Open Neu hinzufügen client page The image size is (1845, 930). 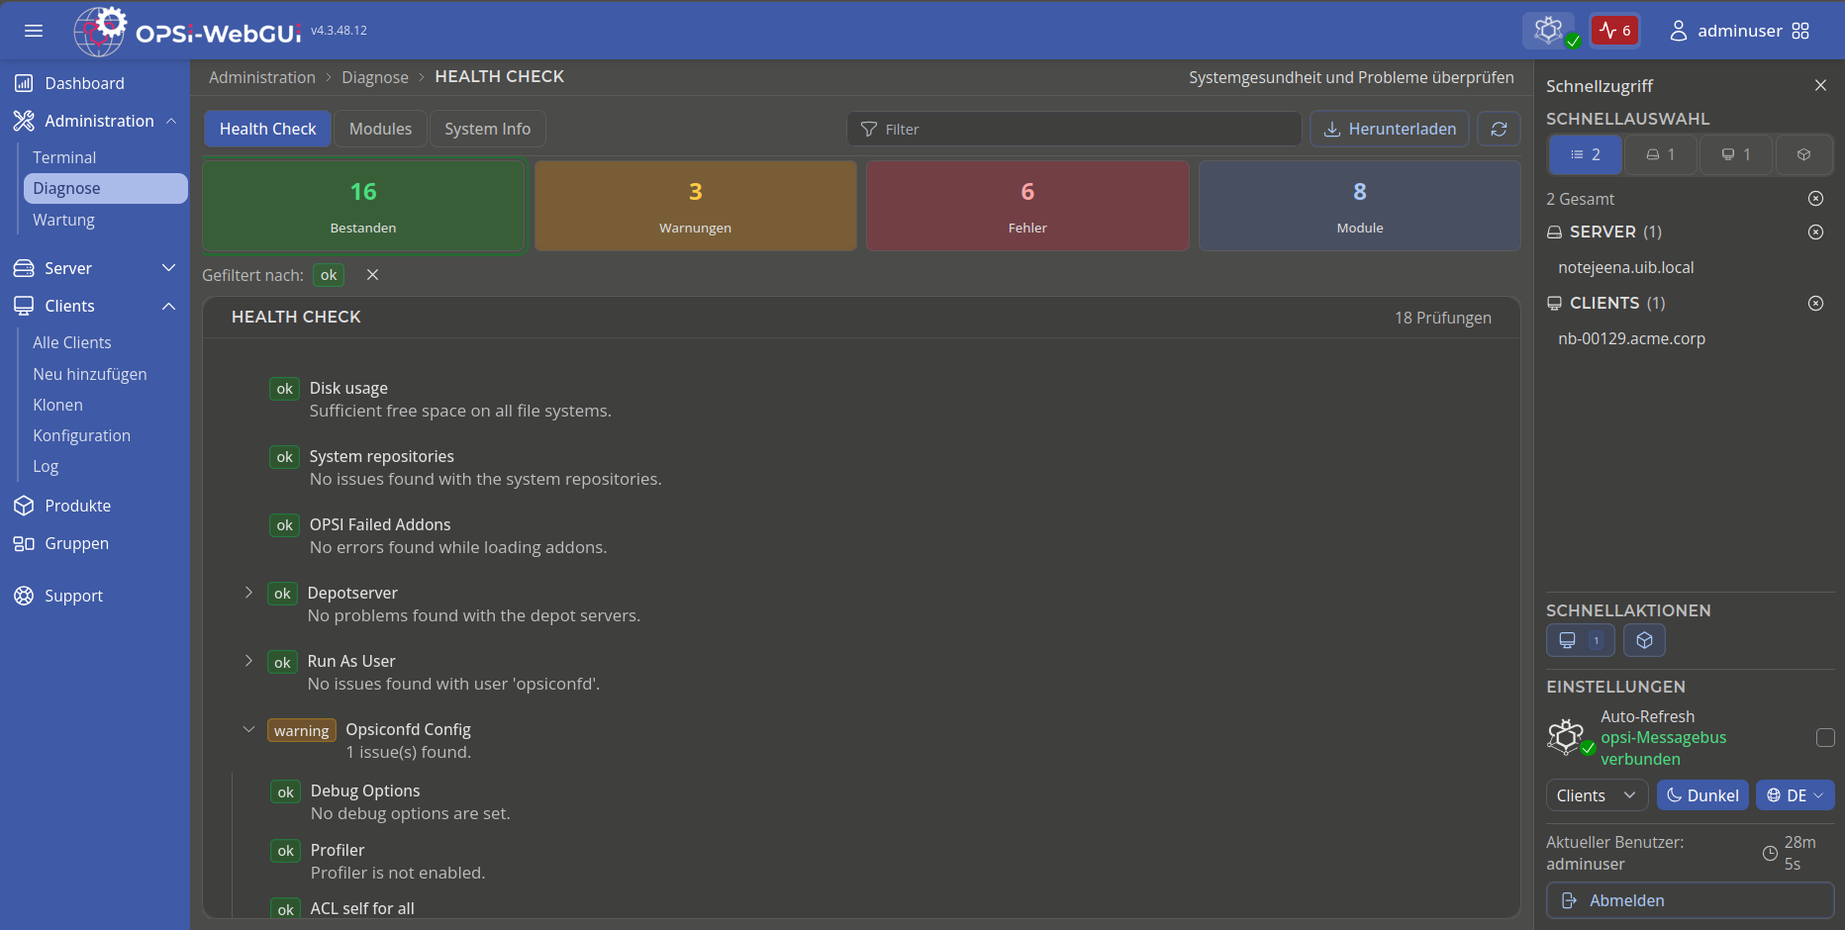tap(89, 374)
